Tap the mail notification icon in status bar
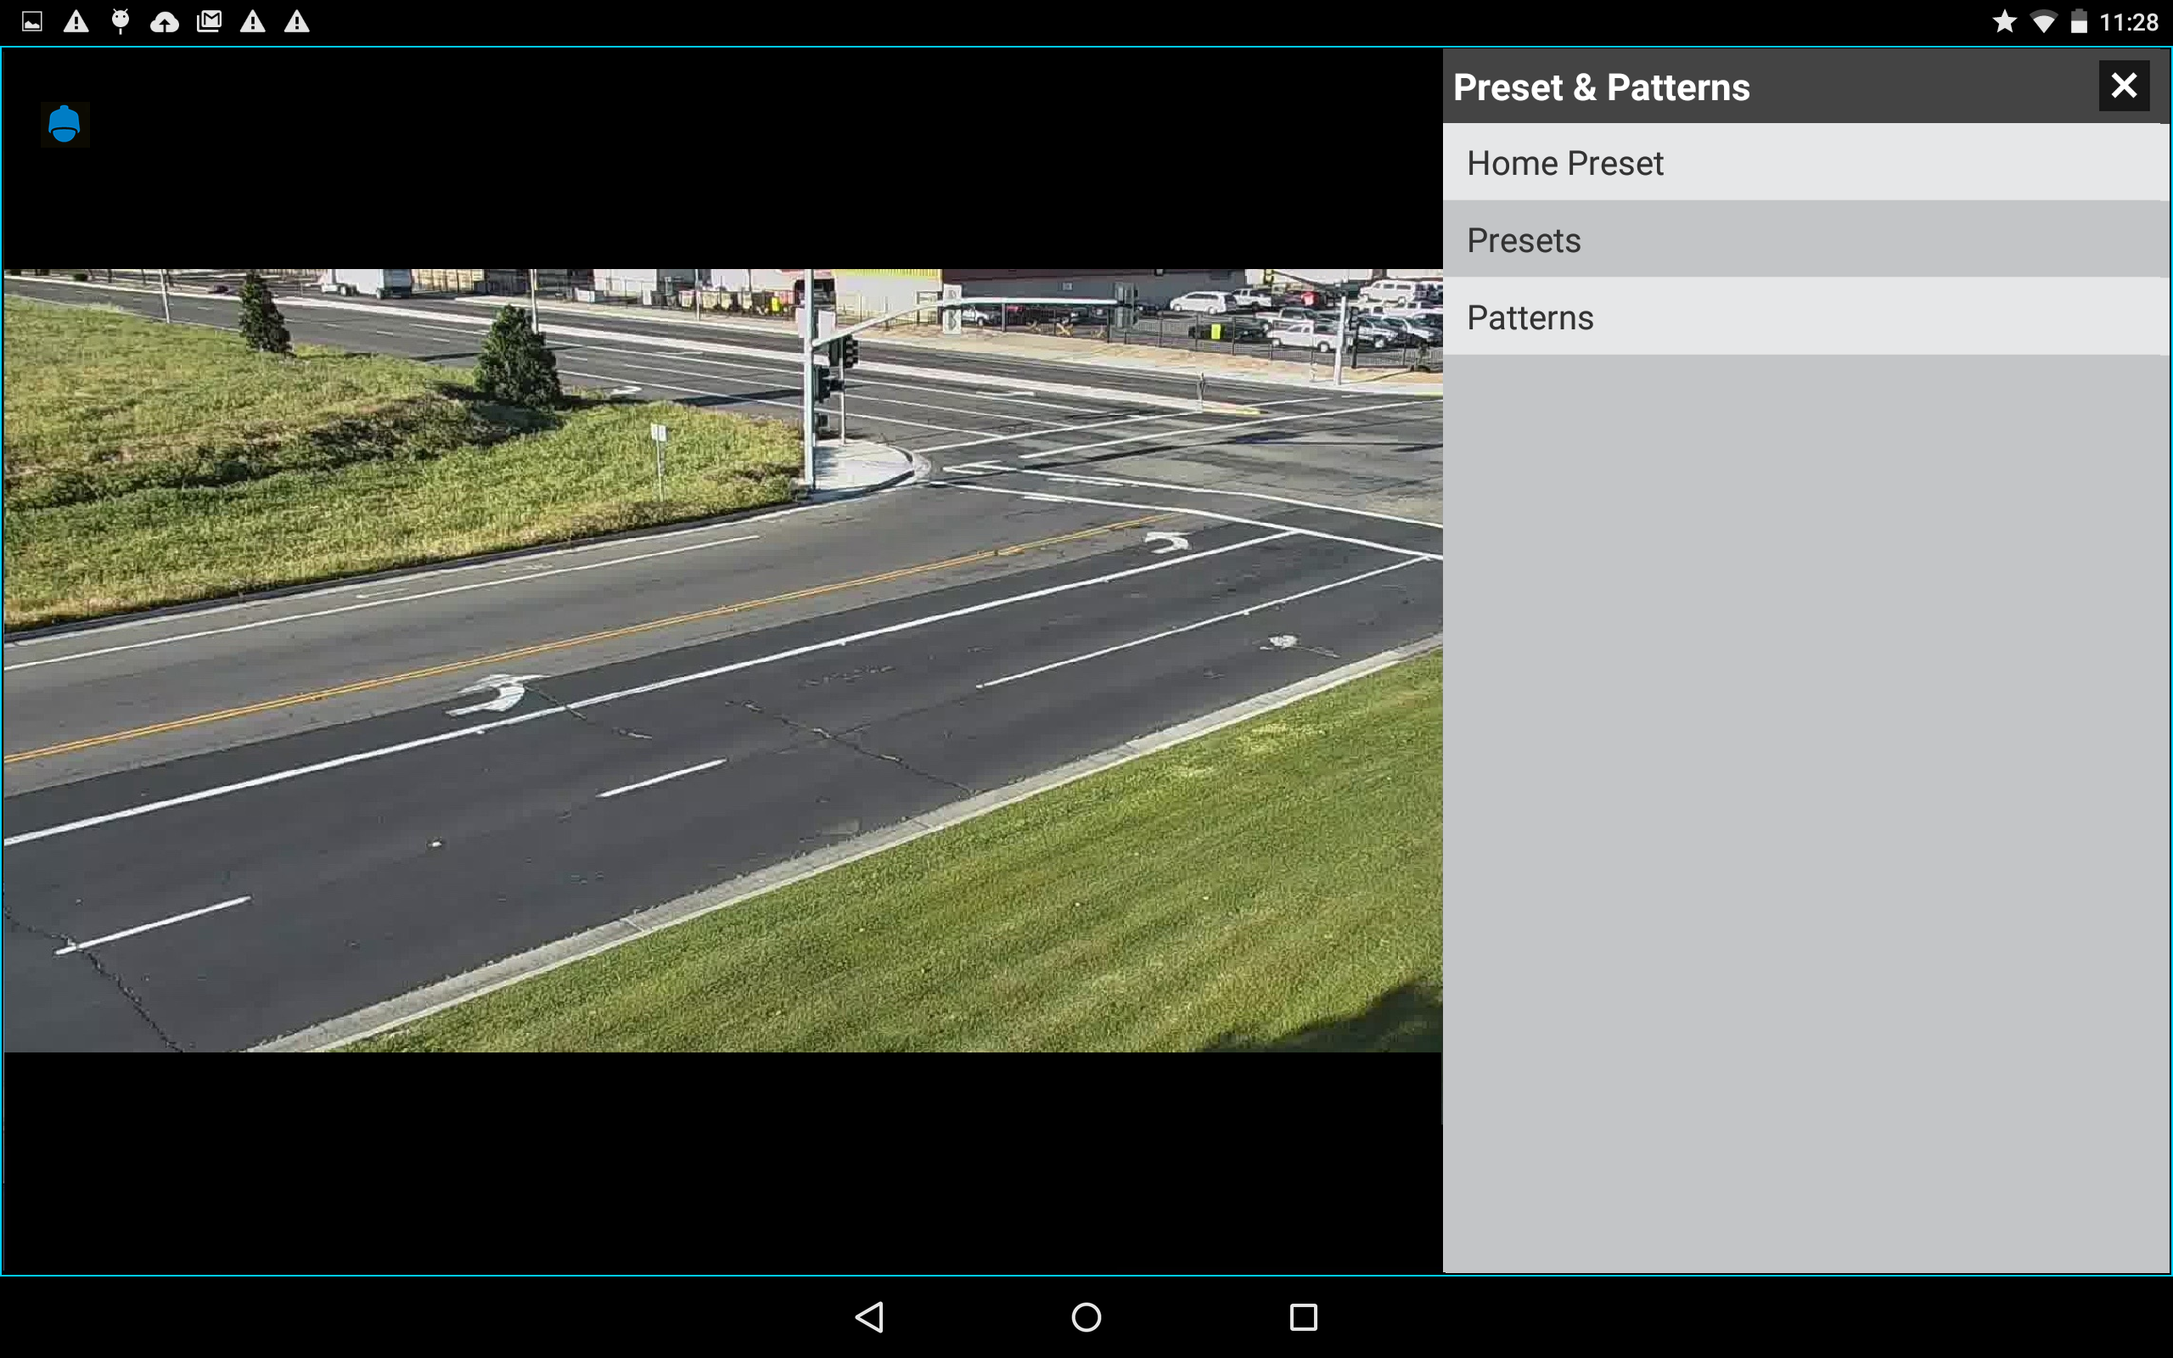This screenshot has width=2173, height=1358. (208, 21)
